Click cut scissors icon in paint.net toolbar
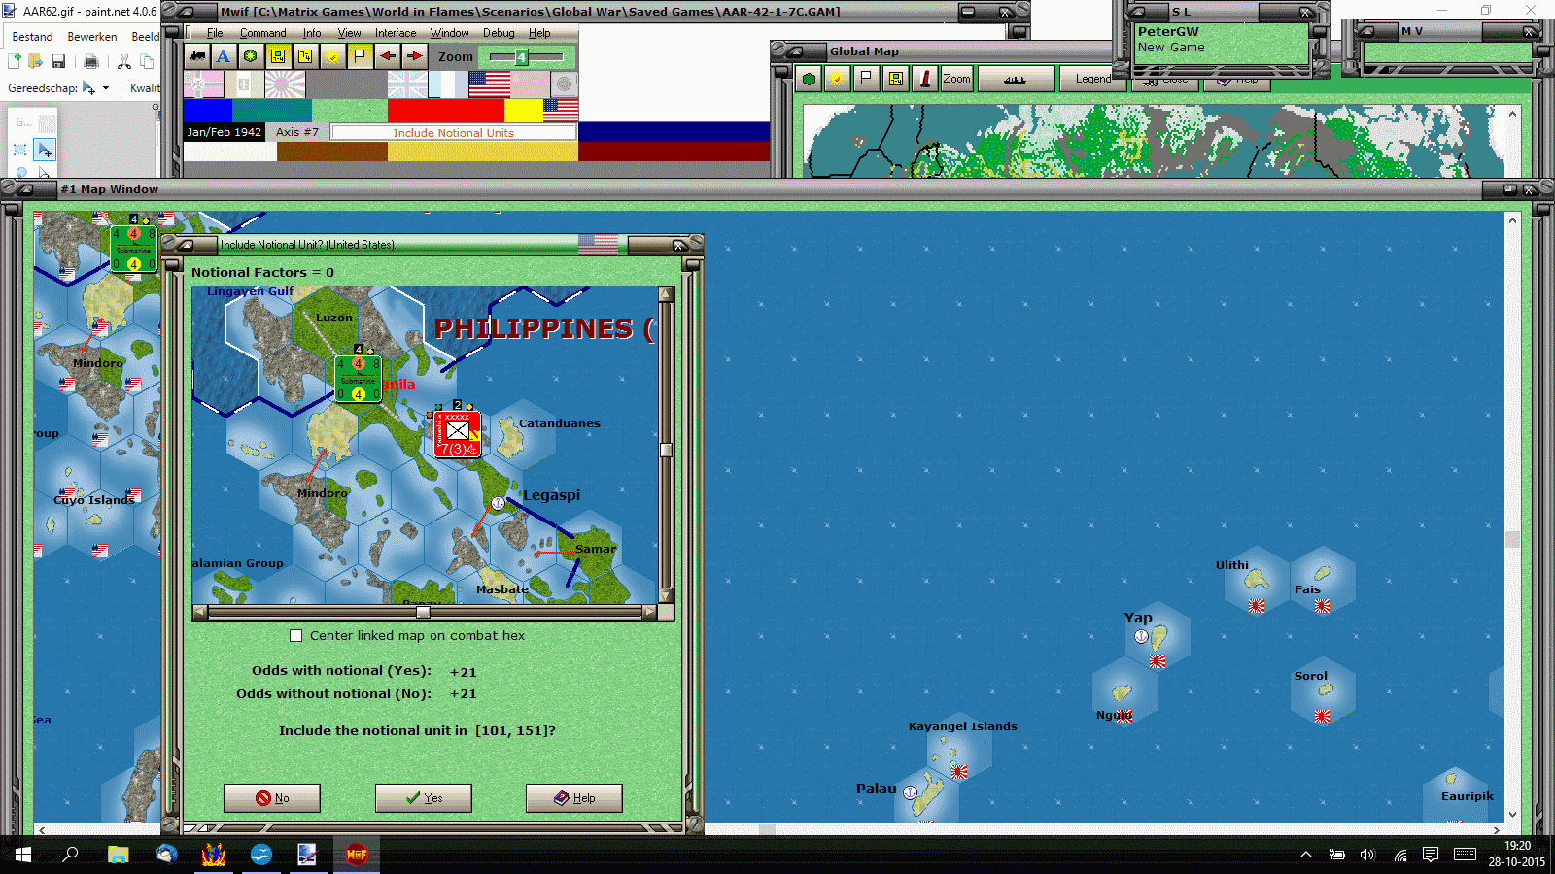 coord(124,62)
